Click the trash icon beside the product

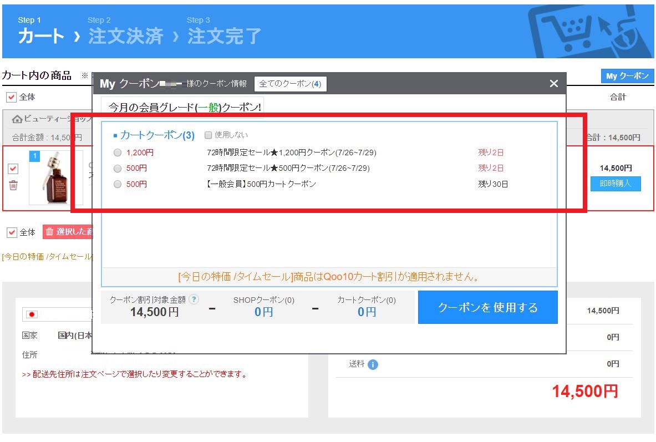13,185
